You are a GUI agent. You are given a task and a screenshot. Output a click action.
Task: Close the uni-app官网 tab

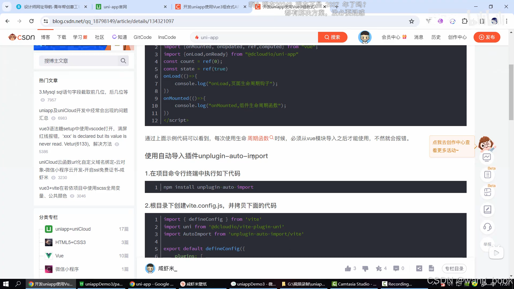(x=165, y=7)
